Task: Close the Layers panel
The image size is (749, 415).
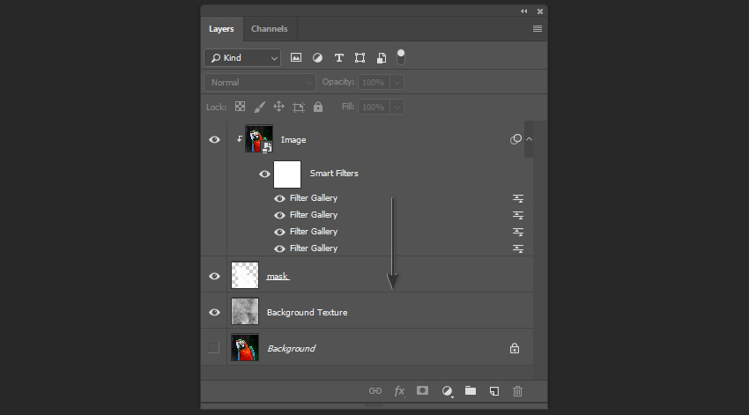Action: [x=540, y=11]
